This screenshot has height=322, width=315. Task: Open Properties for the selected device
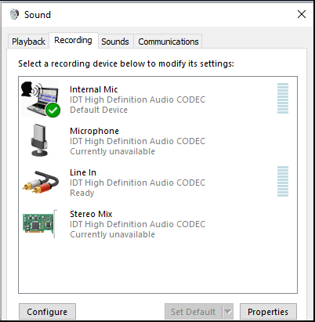tap(268, 311)
